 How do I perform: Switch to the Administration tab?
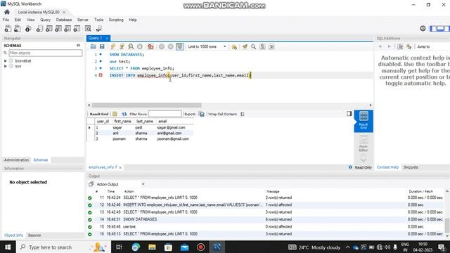[16, 160]
